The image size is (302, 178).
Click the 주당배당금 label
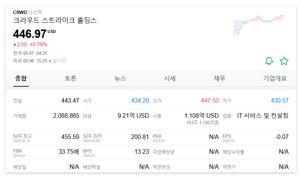tap(163, 152)
